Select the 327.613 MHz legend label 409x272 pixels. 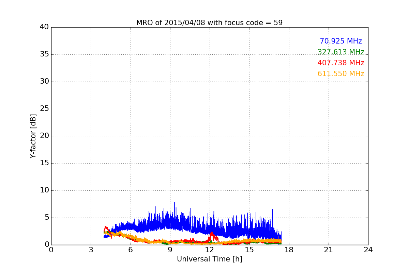tap(341, 52)
